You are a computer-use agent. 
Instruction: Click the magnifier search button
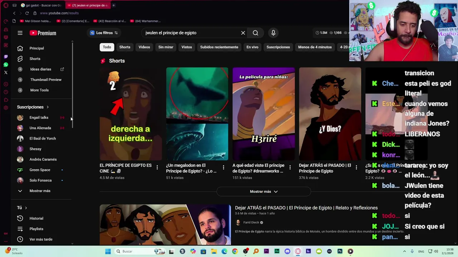tap(255, 33)
